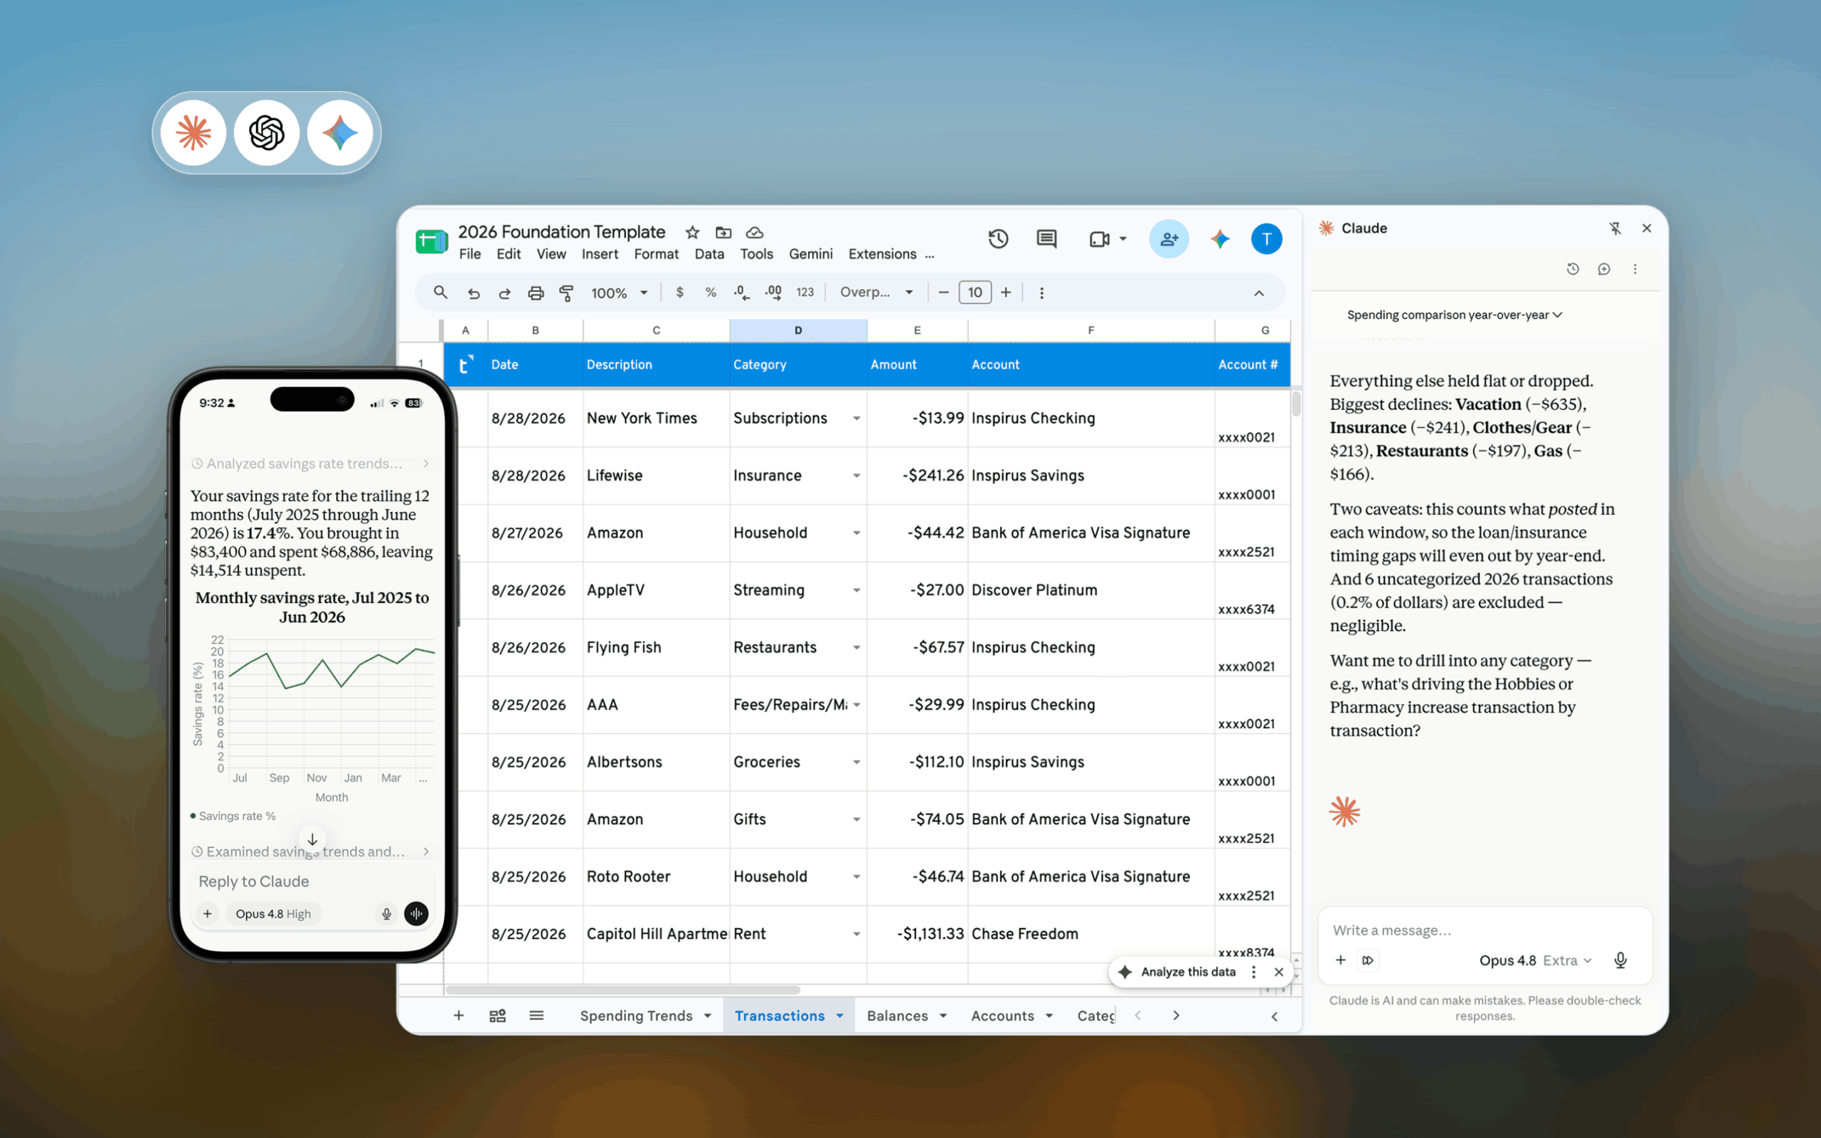
Task: Select the paint format roller tool
Action: (x=567, y=293)
